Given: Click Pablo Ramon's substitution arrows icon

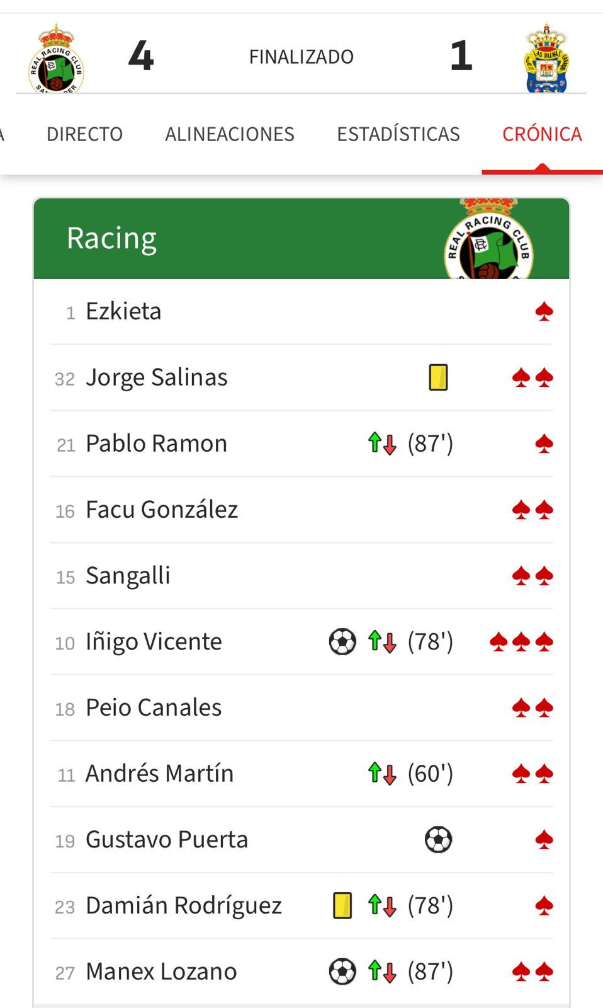Looking at the screenshot, I should click(x=382, y=444).
